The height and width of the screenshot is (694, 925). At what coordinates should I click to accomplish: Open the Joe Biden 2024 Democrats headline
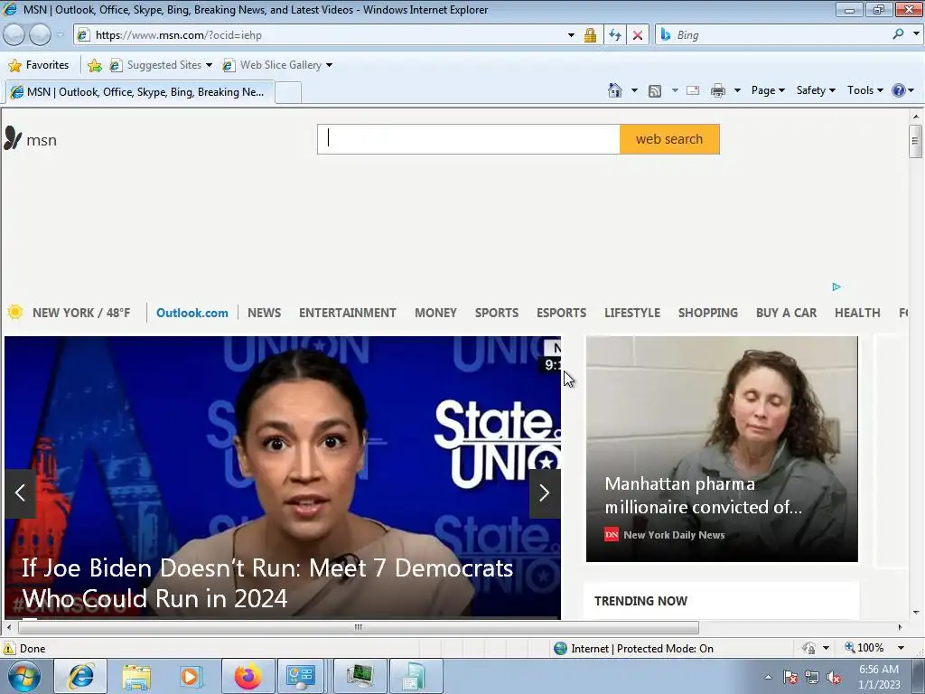click(x=267, y=583)
